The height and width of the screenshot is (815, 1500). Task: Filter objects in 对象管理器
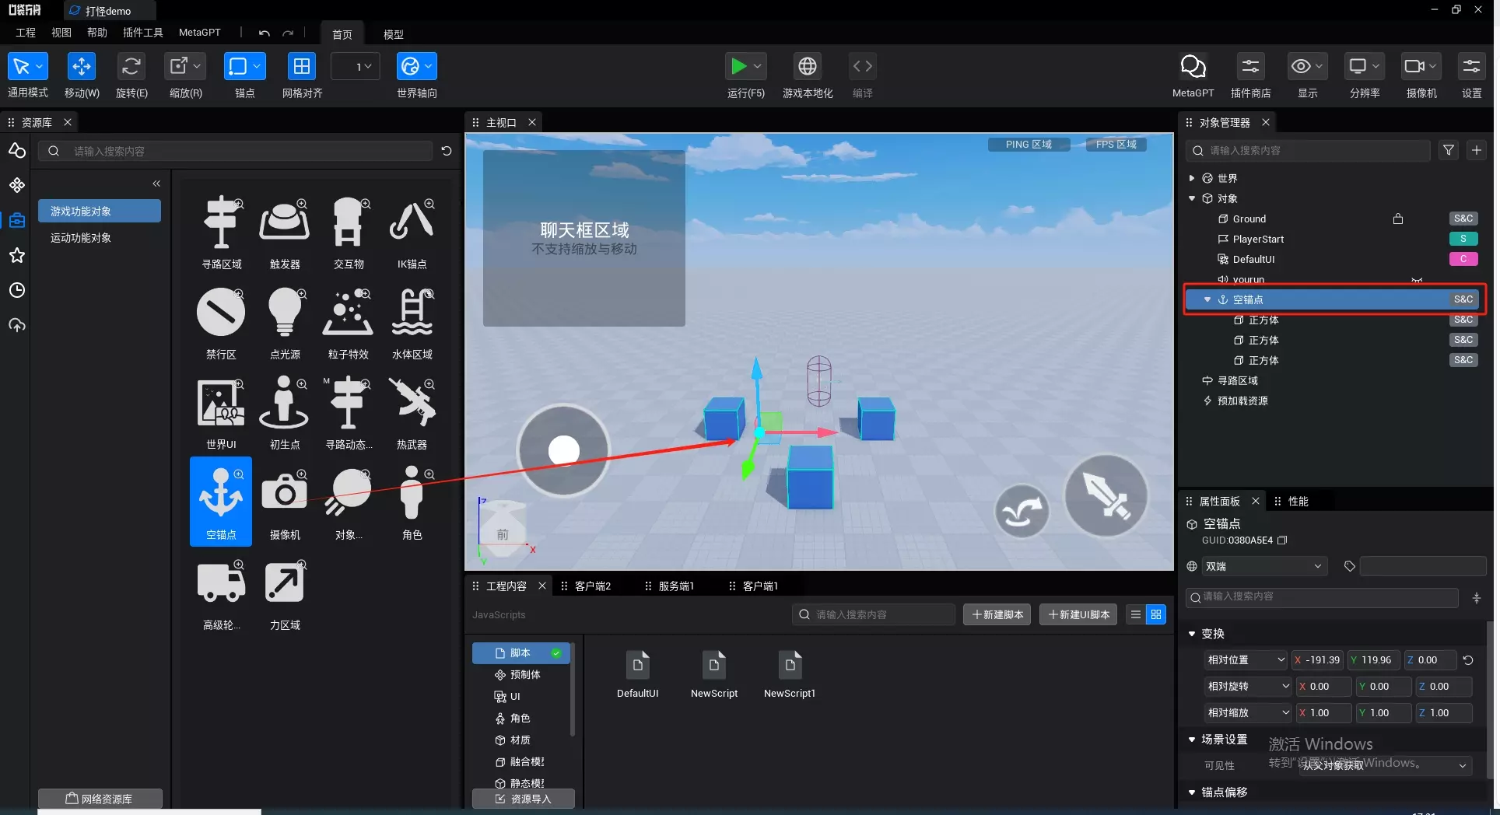click(1448, 150)
